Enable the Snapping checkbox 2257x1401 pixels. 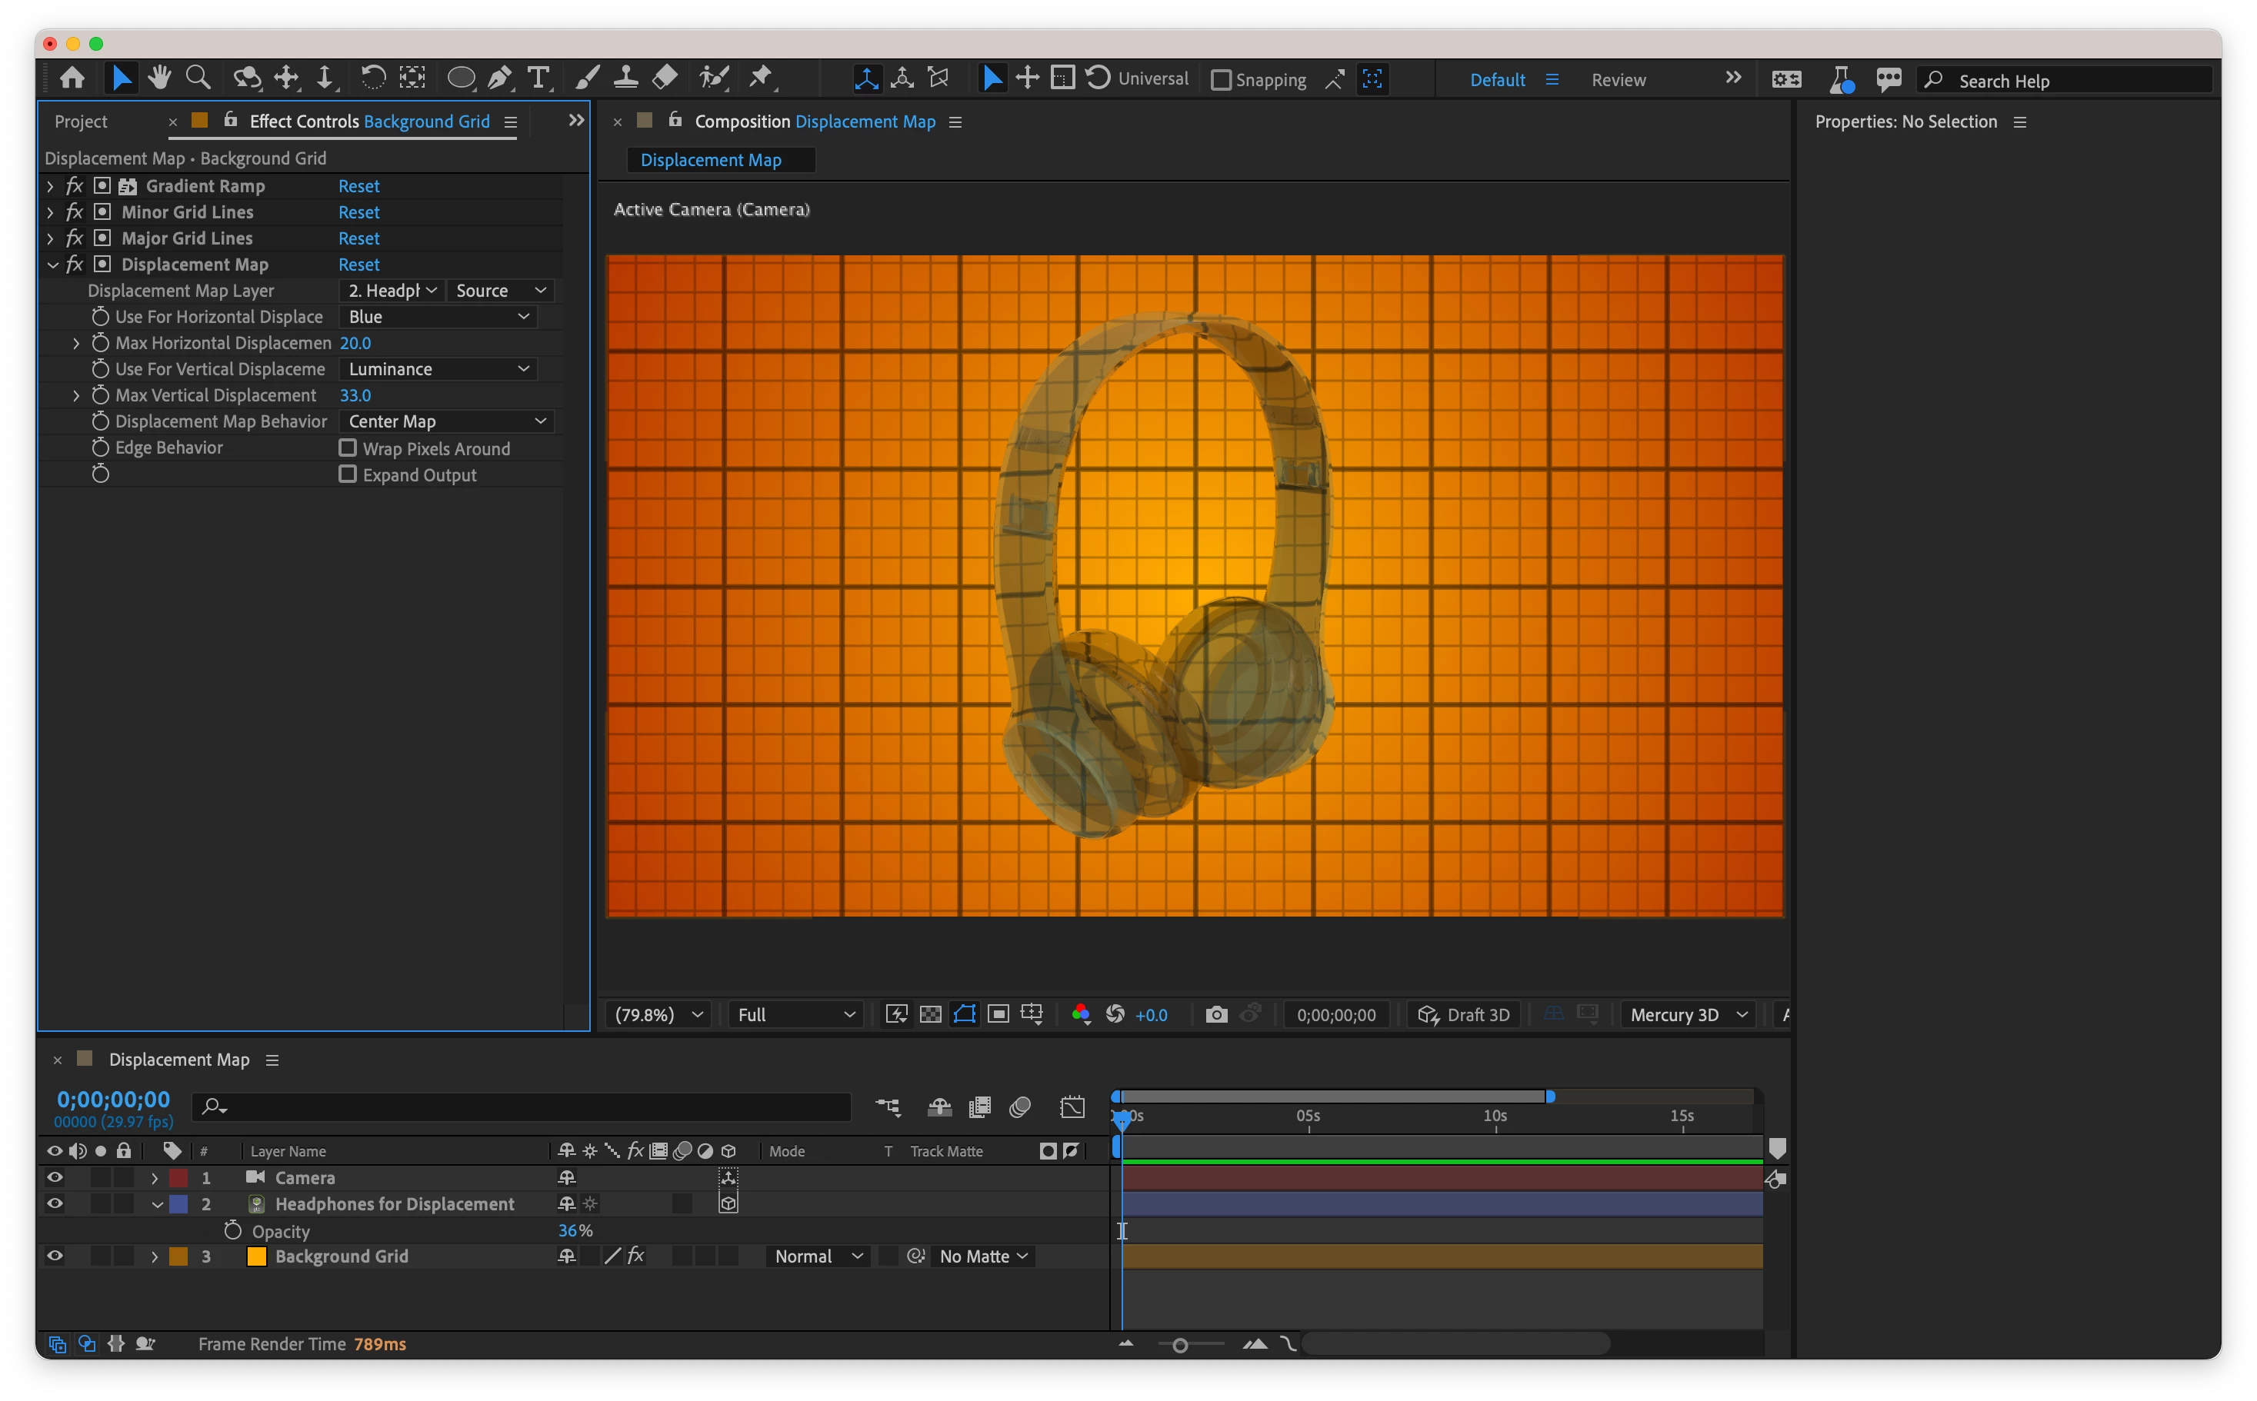tap(1222, 81)
